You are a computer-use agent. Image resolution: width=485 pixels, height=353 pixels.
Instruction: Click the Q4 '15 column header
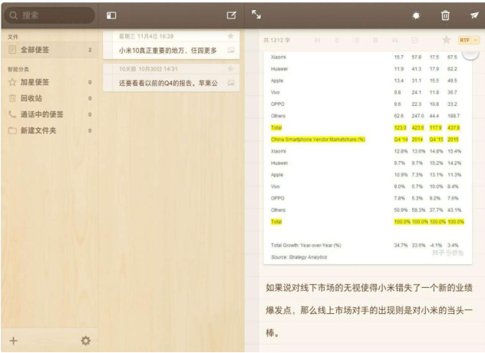(x=437, y=140)
